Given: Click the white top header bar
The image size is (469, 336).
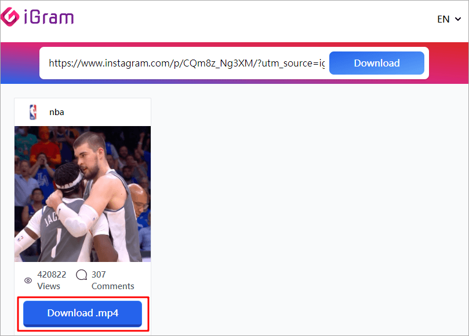Looking at the screenshot, I should click(x=239, y=21).
